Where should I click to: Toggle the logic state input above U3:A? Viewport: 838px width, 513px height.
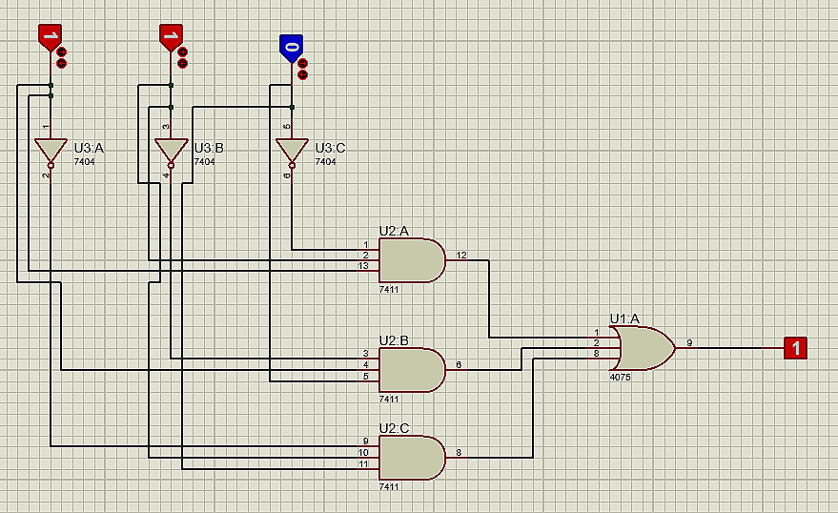tap(51, 37)
